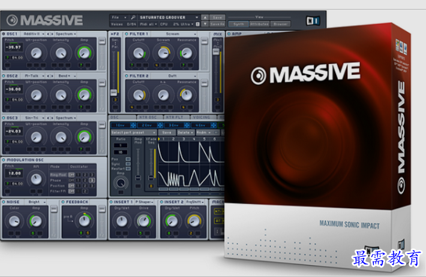The width and height of the screenshot is (426, 277).
Task: Go to previous preset with up arrow
Action: point(205,17)
